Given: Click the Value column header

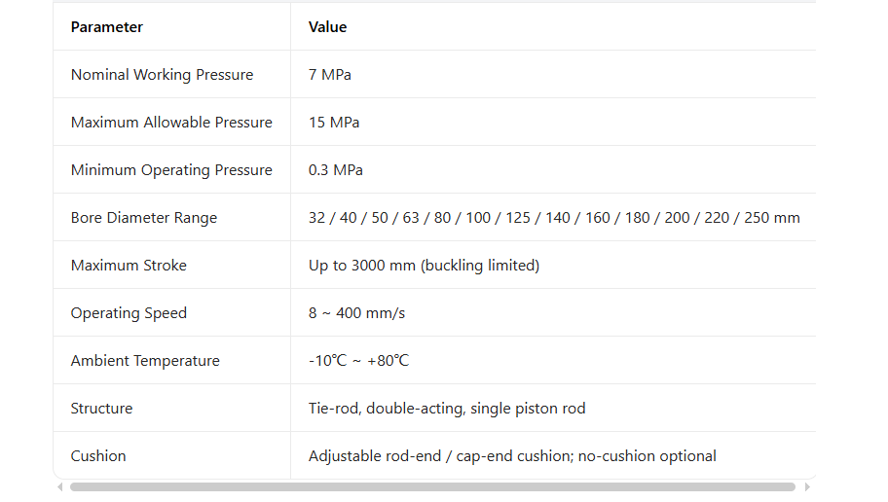Looking at the screenshot, I should coord(327,27).
